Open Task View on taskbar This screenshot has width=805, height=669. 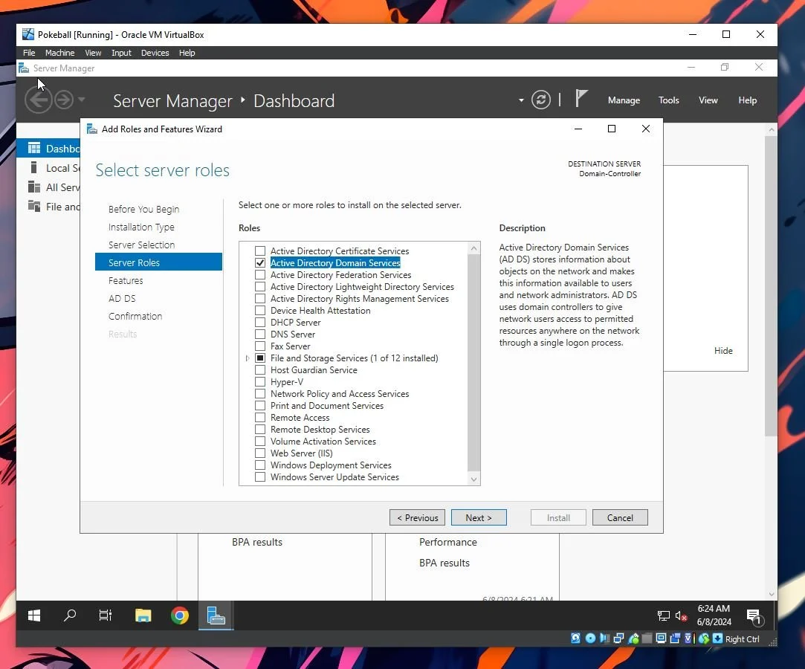pyautogui.click(x=106, y=615)
